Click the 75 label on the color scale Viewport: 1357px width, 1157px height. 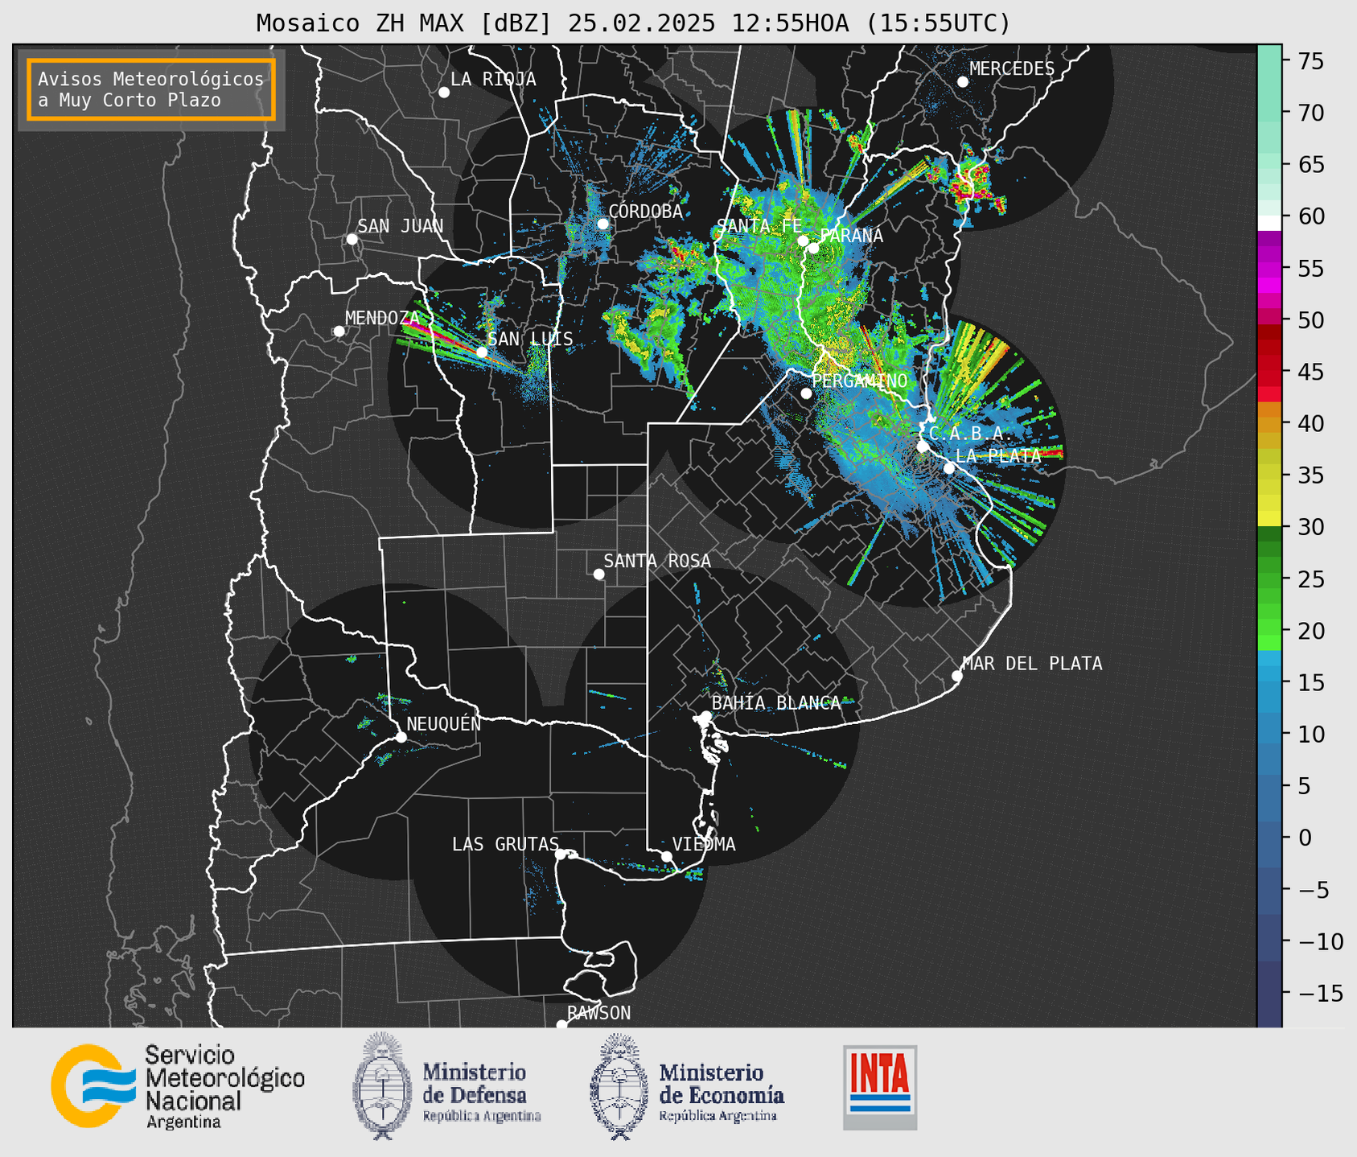click(x=1310, y=61)
